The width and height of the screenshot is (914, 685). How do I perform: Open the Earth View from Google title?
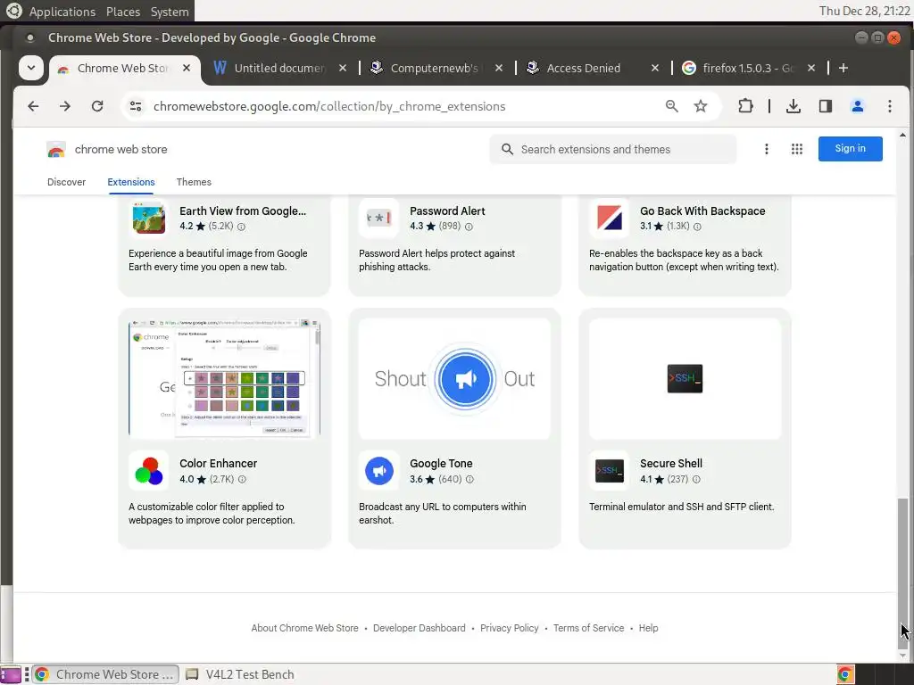tap(243, 210)
